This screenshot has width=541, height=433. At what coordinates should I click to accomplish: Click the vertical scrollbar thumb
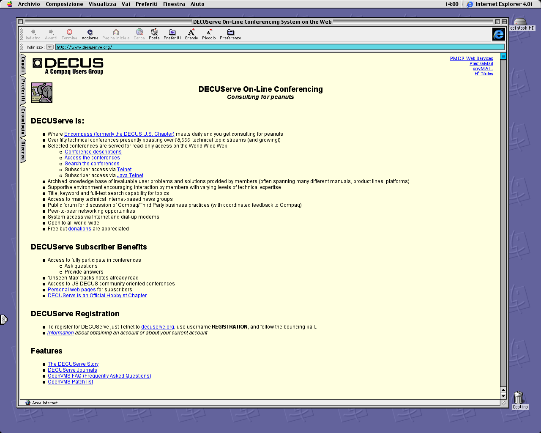(x=503, y=56)
